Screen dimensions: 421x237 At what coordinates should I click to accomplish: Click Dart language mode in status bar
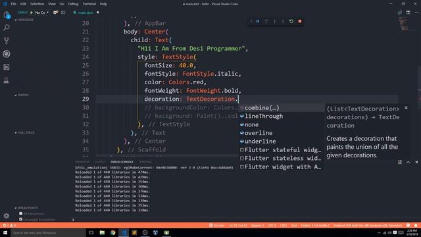[x=294, y=225]
